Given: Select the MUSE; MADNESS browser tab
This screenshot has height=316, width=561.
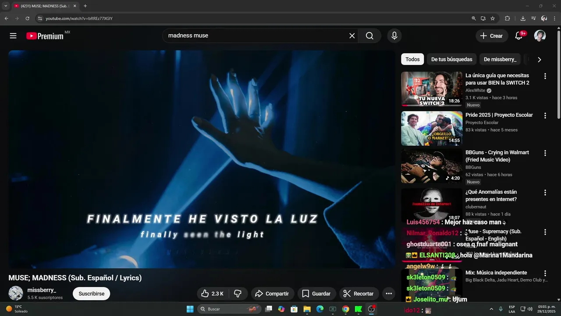Looking at the screenshot, I should click(45, 6).
